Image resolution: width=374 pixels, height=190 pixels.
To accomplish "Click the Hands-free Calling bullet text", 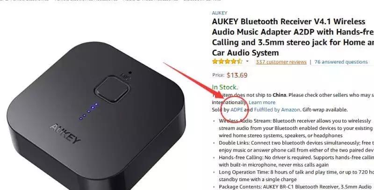I will point(296,161).
